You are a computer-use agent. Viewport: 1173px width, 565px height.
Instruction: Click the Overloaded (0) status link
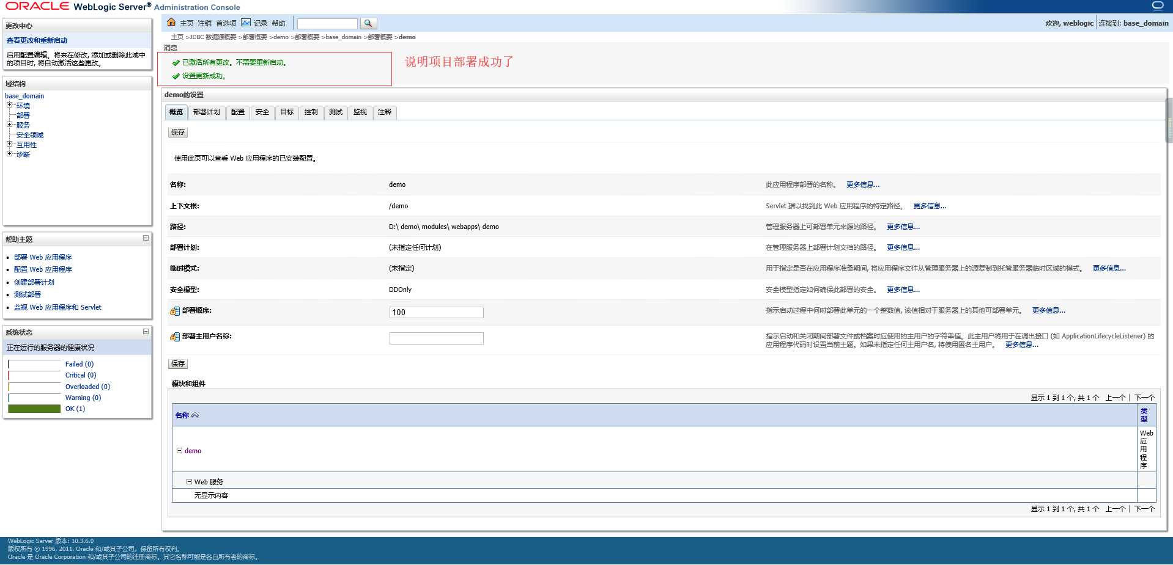tap(87, 387)
